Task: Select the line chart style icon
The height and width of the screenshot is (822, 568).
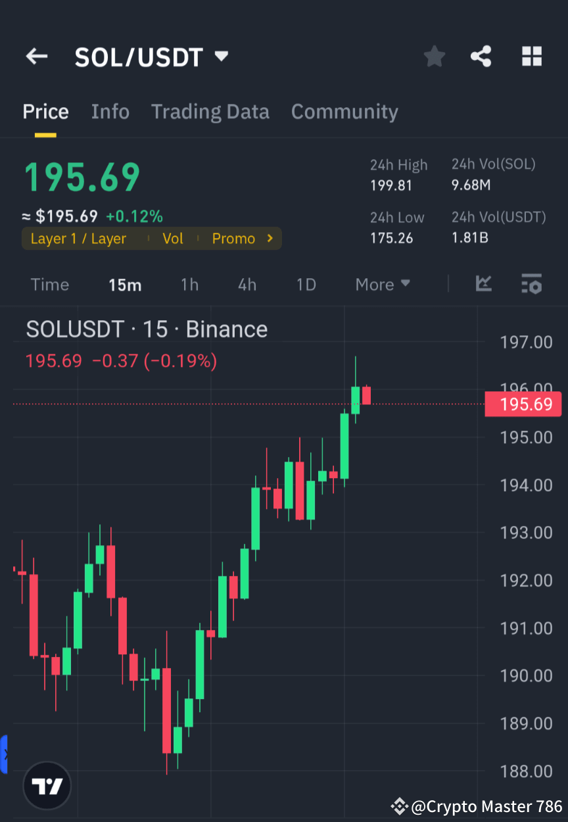Action: [x=484, y=284]
